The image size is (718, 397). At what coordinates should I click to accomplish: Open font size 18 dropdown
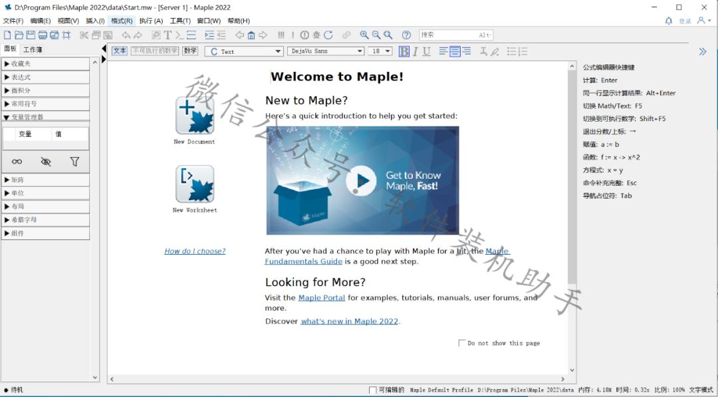tap(380, 51)
